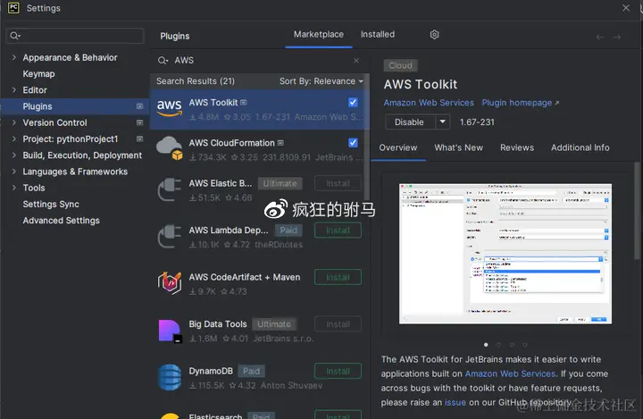Open the What's New tab
The image size is (643, 419).
click(x=458, y=147)
